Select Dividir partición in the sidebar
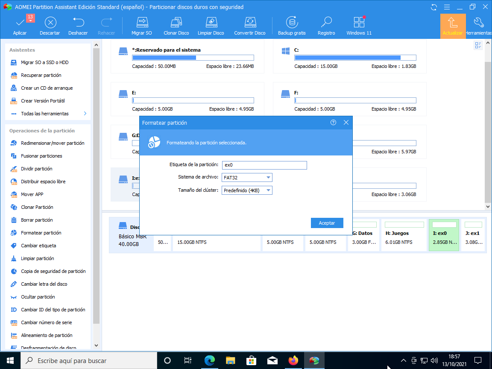Viewport: 492px width, 369px height. [36, 169]
